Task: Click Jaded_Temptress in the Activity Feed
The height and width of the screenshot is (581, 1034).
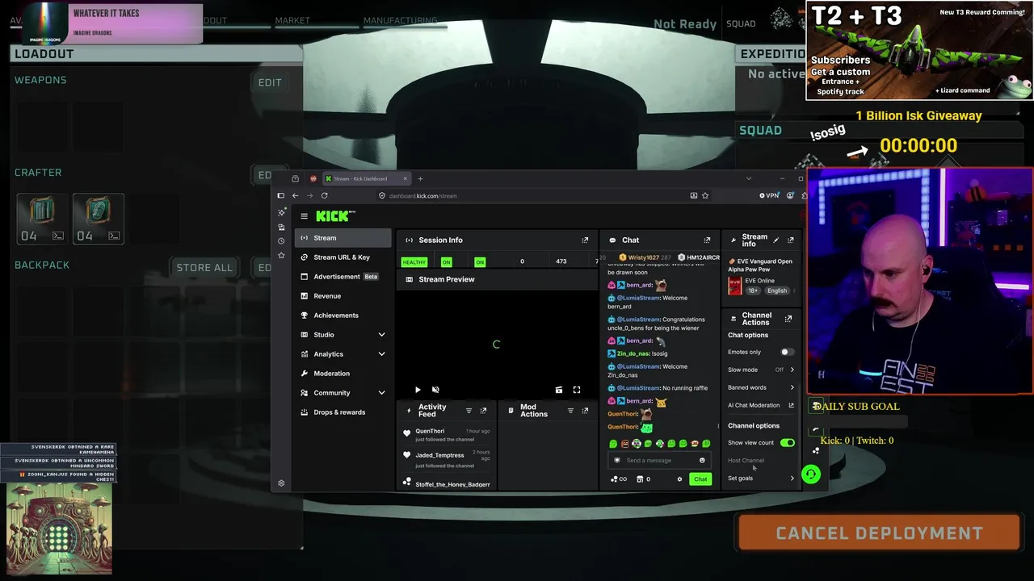Action: (x=439, y=455)
